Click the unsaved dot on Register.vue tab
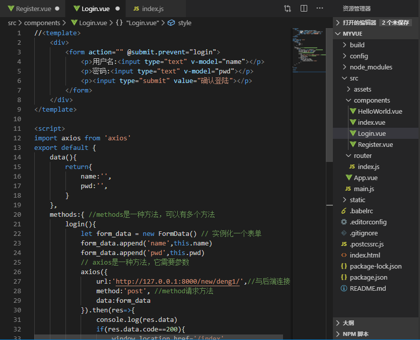The width and height of the screenshot is (420, 340). (x=57, y=9)
